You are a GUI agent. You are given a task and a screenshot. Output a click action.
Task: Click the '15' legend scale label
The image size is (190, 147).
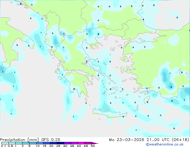pos(44,146)
